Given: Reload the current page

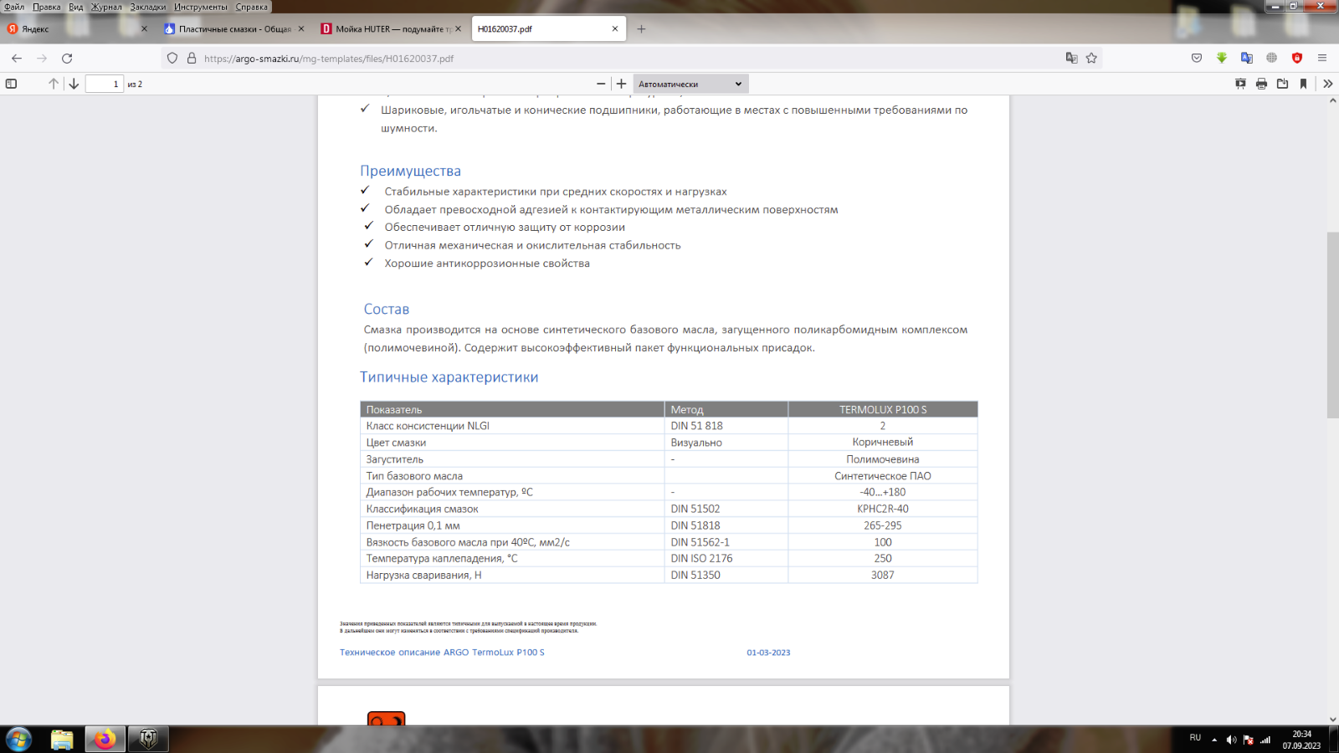Looking at the screenshot, I should [67, 59].
